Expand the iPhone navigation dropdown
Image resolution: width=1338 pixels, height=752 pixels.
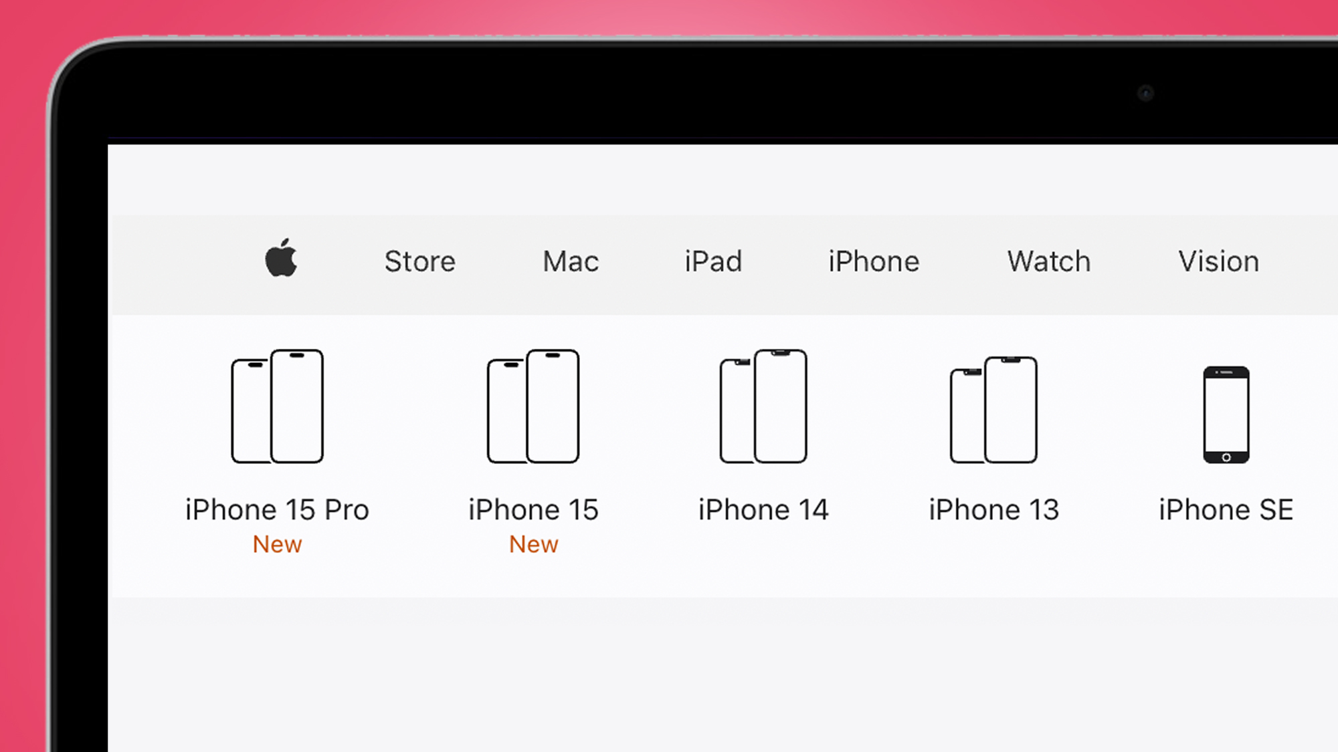click(874, 261)
